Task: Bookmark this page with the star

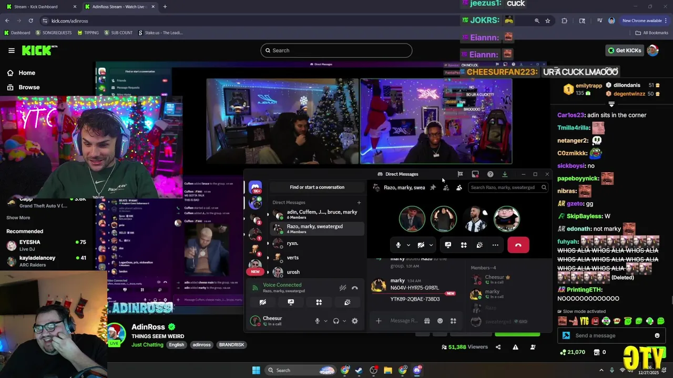Action: pyautogui.click(x=548, y=20)
